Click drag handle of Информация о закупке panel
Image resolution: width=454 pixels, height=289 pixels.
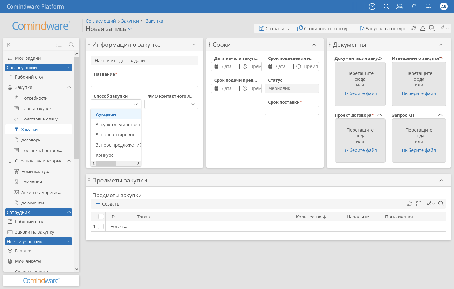click(x=89, y=45)
